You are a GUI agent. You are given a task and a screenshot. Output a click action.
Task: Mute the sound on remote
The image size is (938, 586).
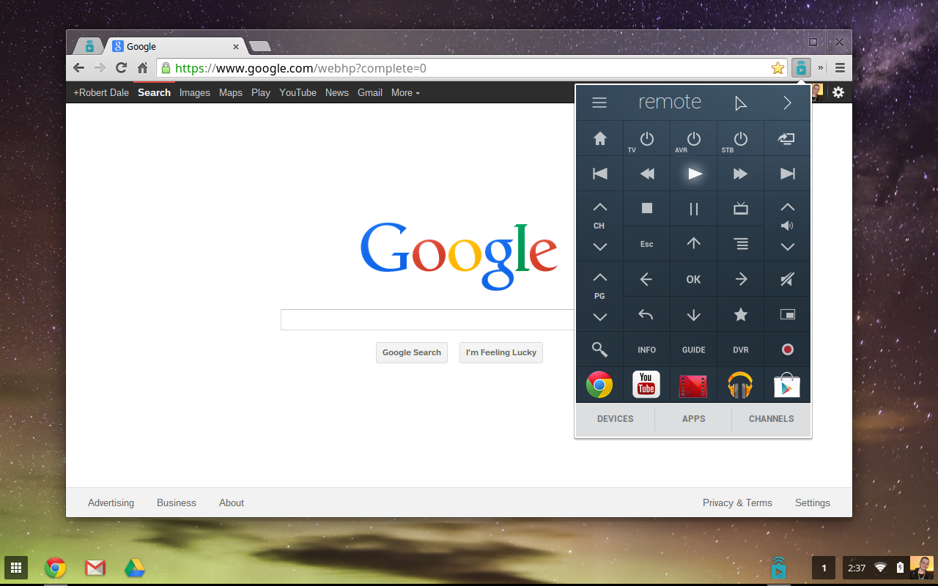pos(787,279)
